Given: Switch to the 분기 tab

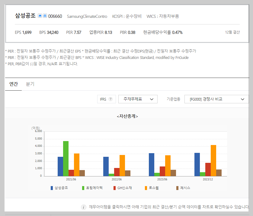Looking at the screenshot, I should (30, 84).
